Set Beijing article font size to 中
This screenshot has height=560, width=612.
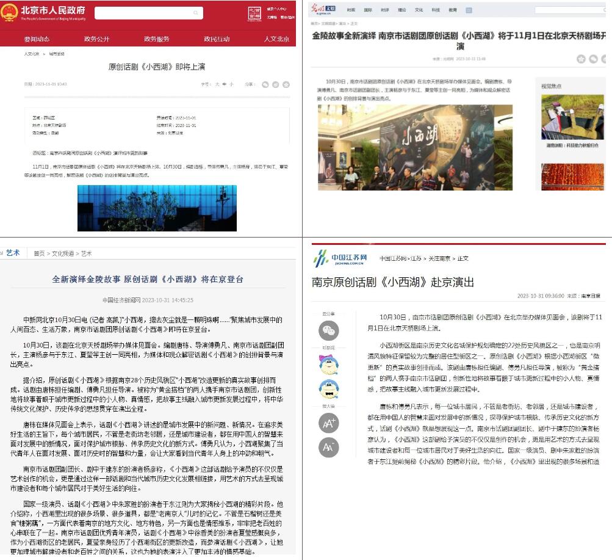(224, 84)
